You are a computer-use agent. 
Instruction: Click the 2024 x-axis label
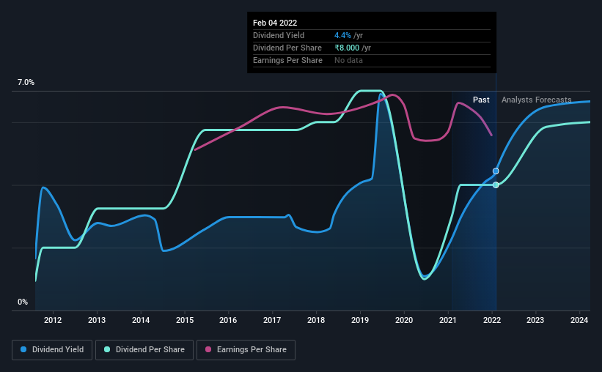tap(579, 320)
